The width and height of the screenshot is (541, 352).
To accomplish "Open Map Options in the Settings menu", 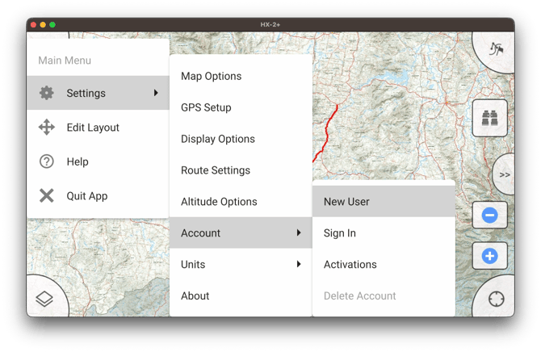I will click(x=211, y=76).
